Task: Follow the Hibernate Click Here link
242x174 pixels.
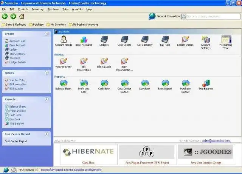Action: (x=88, y=163)
